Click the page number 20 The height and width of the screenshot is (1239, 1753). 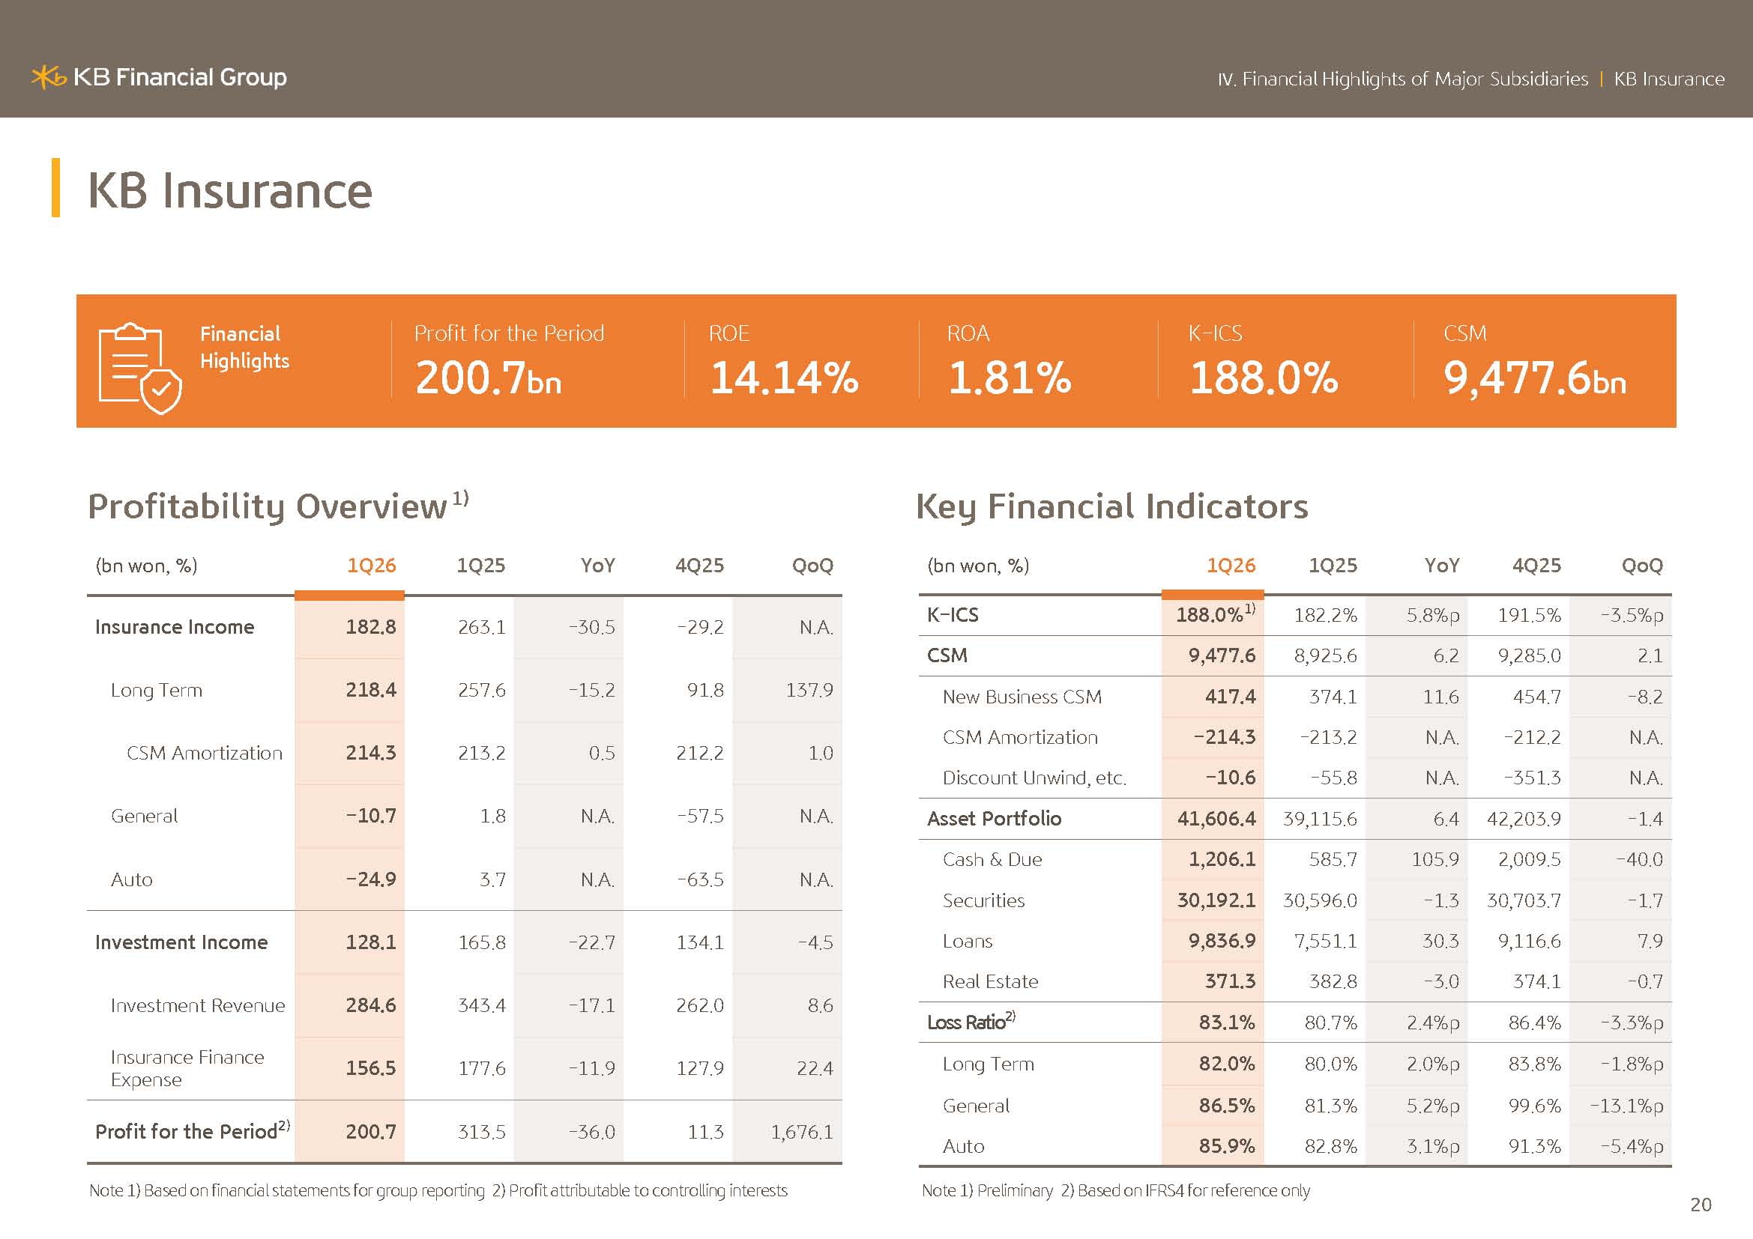[x=1701, y=1205]
